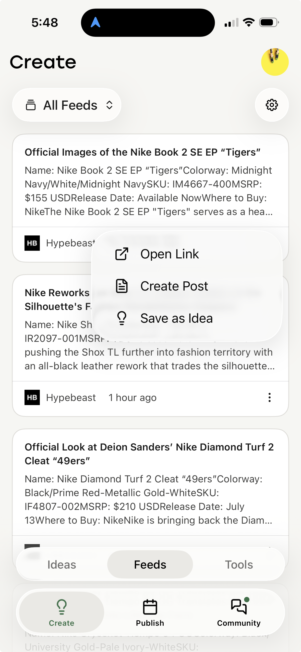This screenshot has width=301, height=652.
Task: Open the Create section in bottom navigation
Action: click(x=62, y=612)
